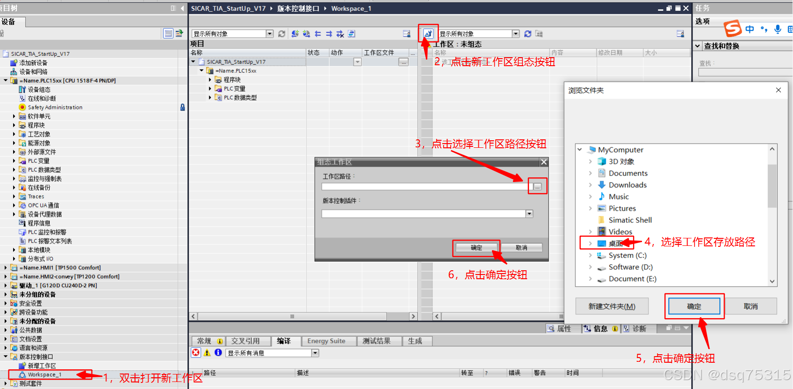Expand the 程序块 node under the PLC in the project tree
This screenshot has width=793, height=389.
(14, 125)
